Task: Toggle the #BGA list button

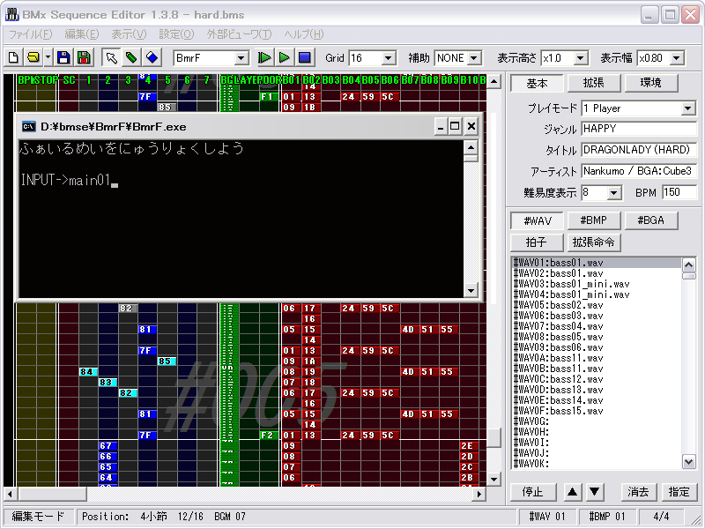Action: click(650, 220)
